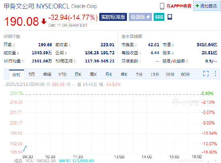Screen dimensions: 221x163
Task: Select the 5日 chart tab
Action: tap(32, 74)
